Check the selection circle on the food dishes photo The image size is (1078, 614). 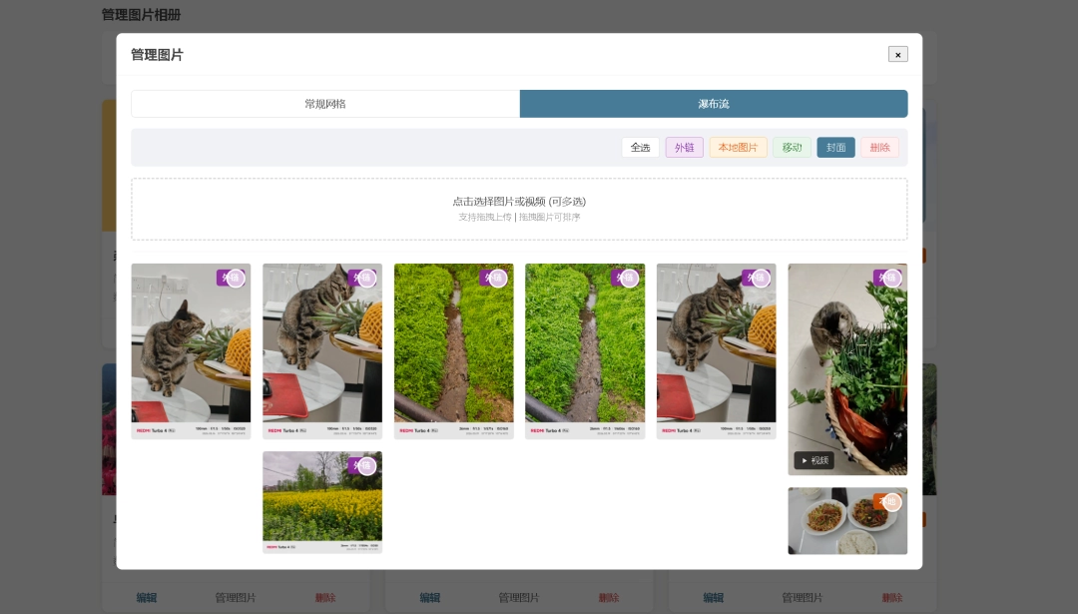[x=892, y=502]
